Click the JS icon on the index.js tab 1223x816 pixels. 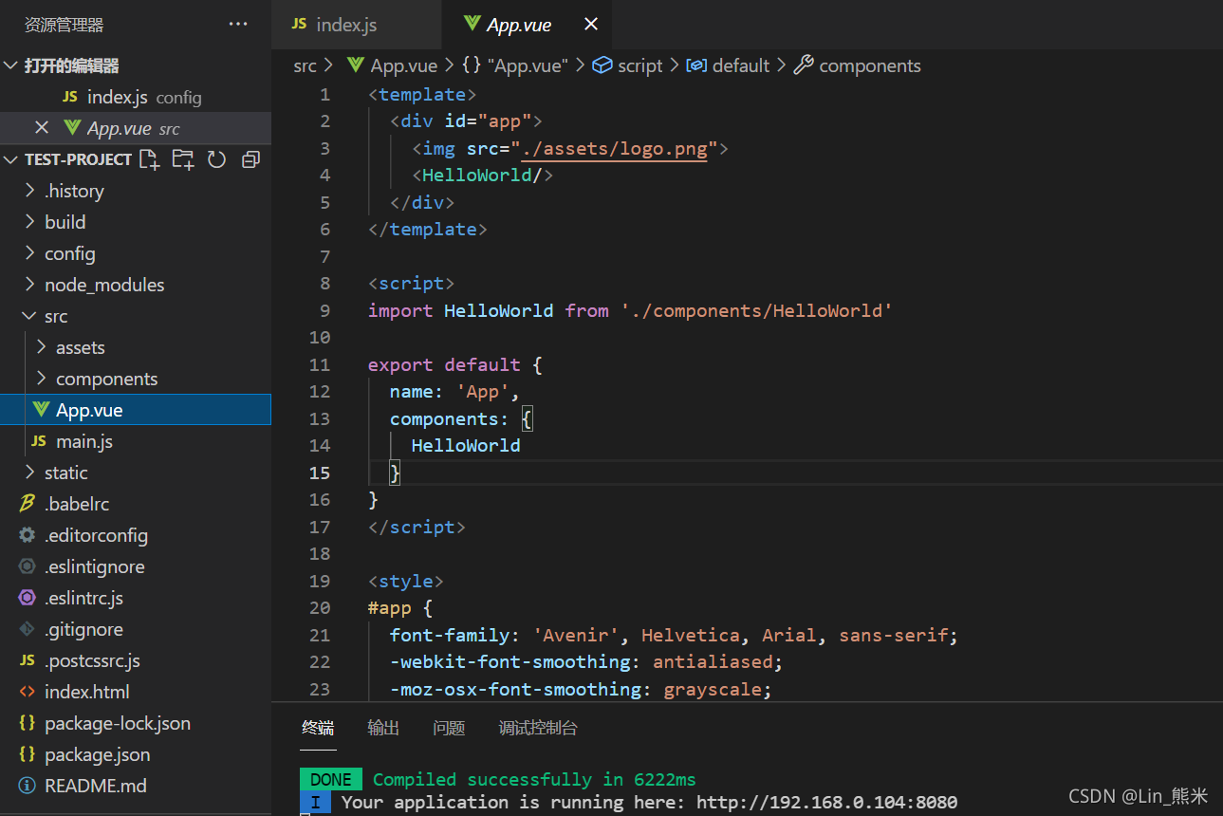pyautogui.click(x=299, y=25)
